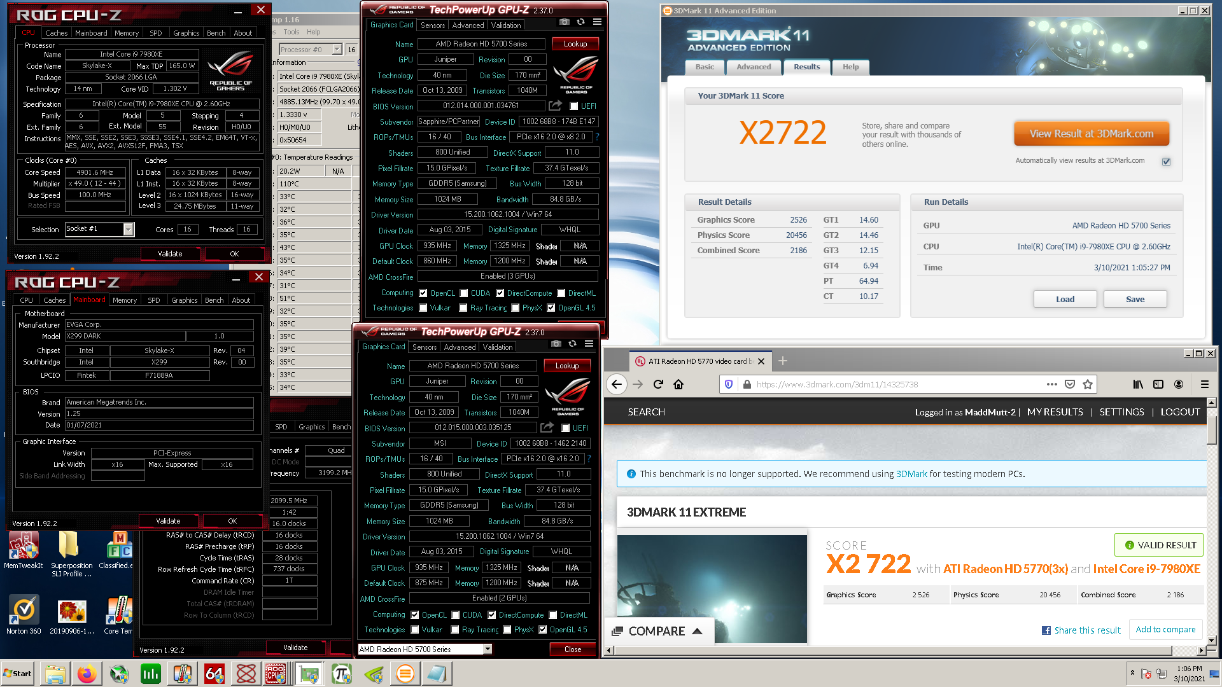
Task: Open the Norton 360 desktop icon
Action: [24, 615]
